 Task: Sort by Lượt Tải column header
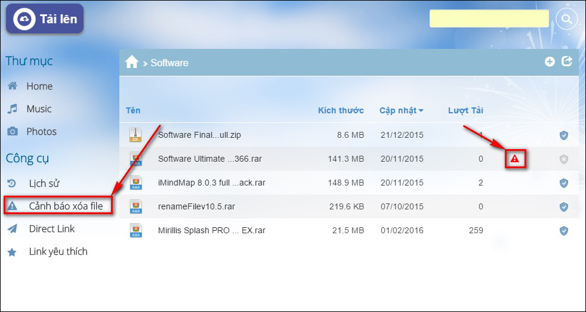tap(465, 110)
